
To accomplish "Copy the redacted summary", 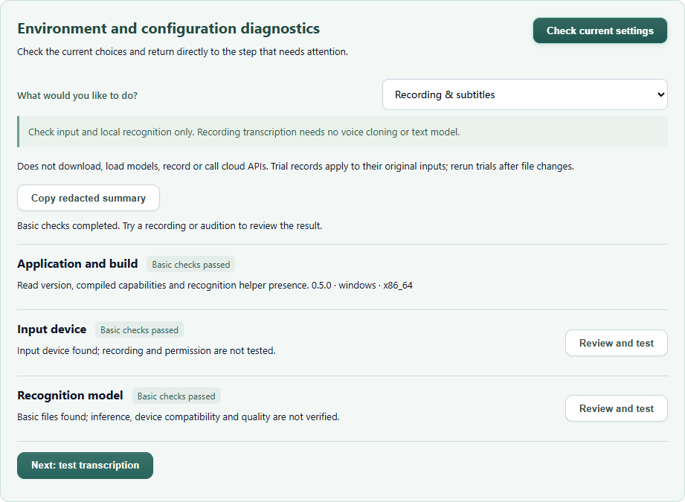I will [x=89, y=198].
